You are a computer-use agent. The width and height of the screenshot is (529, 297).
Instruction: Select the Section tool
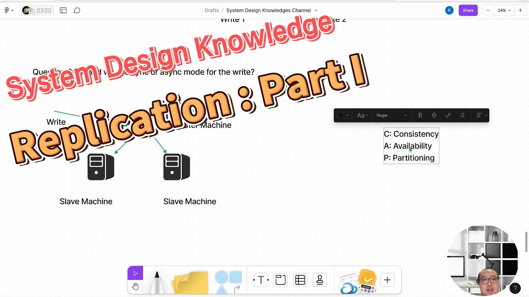click(281, 280)
